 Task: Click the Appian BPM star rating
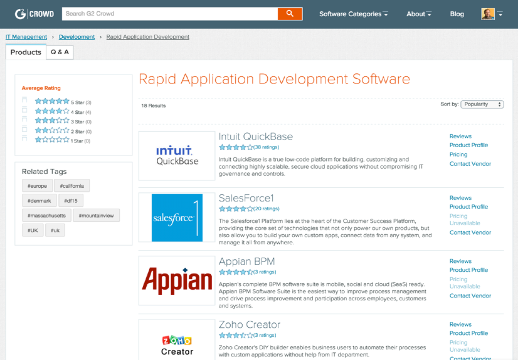click(236, 272)
